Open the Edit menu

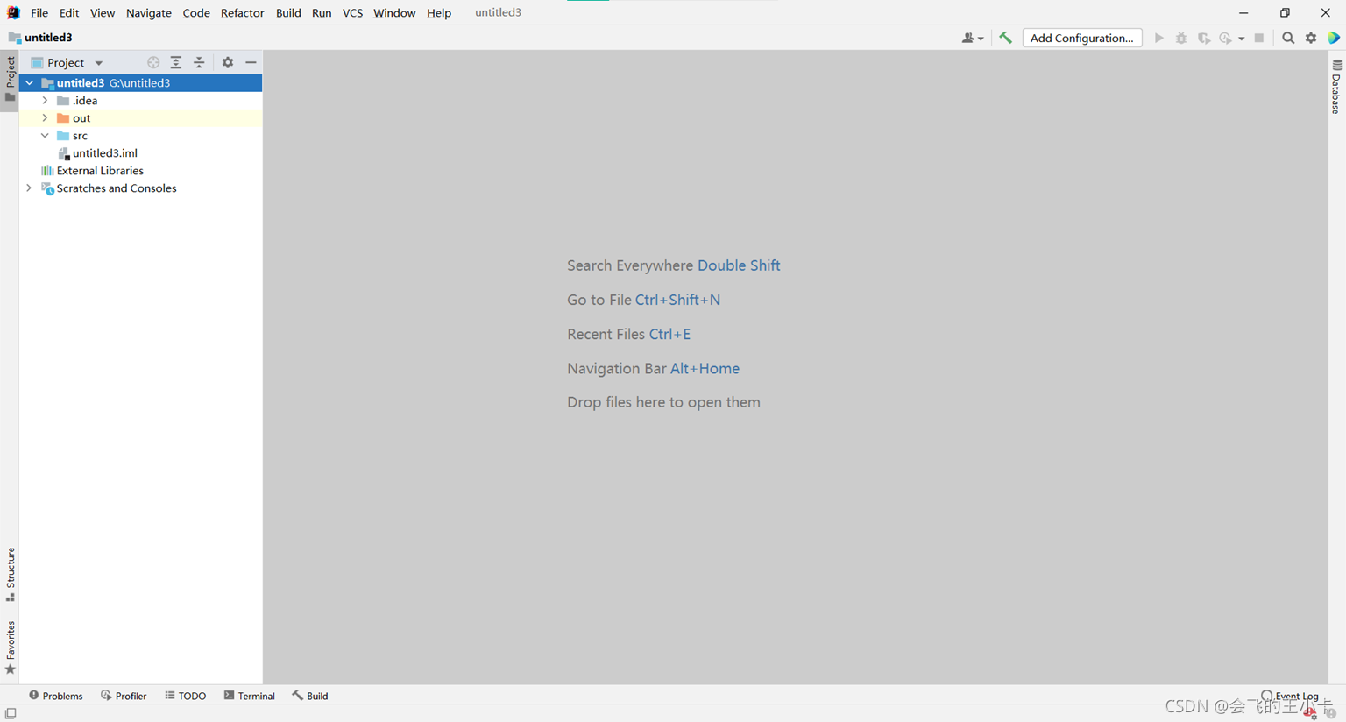pyautogui.click(x=69, y=12)
